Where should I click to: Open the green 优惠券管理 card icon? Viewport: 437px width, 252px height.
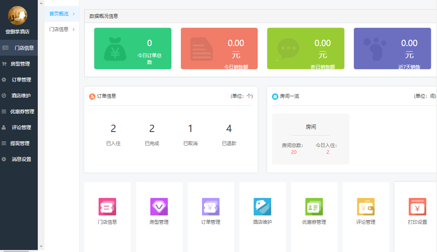314,207
